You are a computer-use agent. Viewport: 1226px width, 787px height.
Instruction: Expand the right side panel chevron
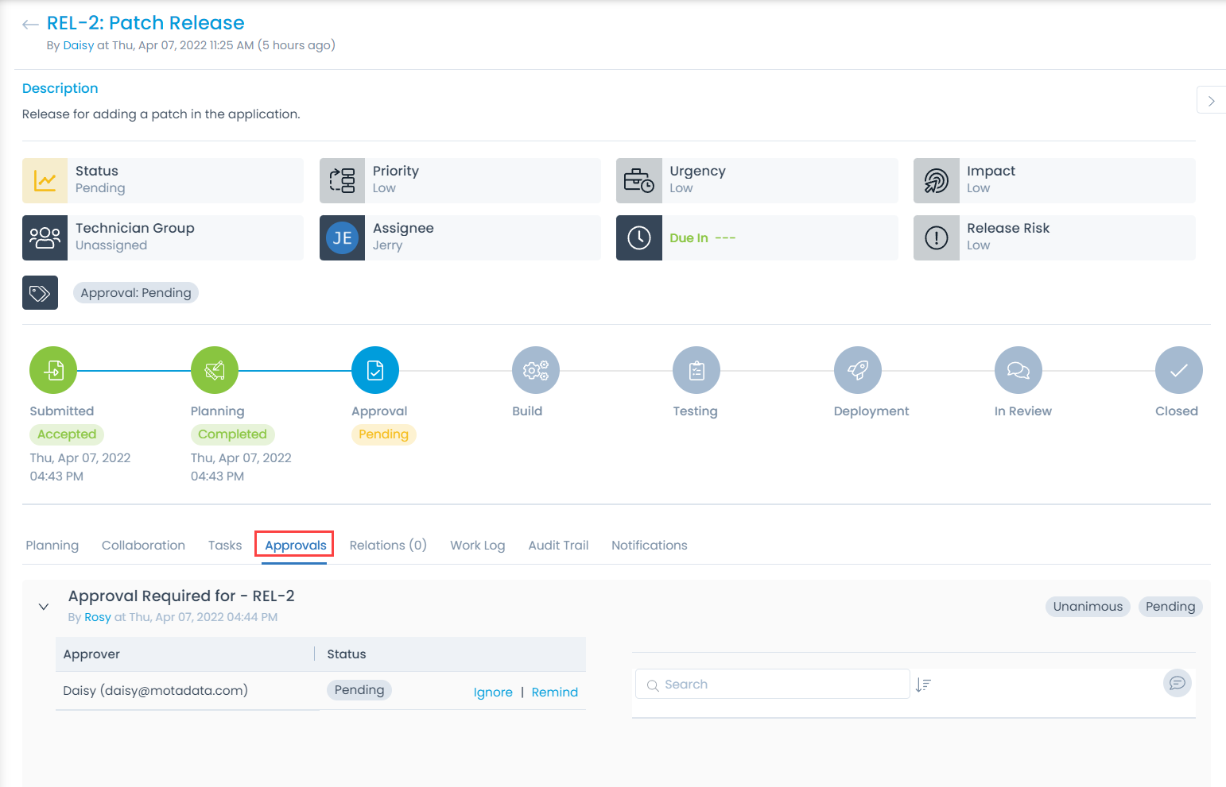[x=1211, y=100]
